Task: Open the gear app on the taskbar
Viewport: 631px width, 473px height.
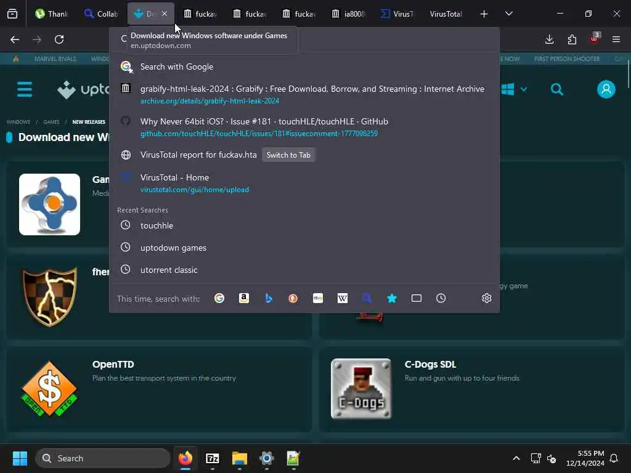Action: click(266, 458)
